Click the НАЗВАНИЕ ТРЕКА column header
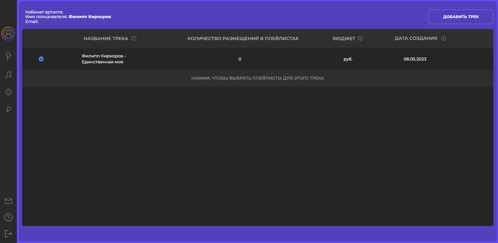The image size is (498, 243). point(106,39)
